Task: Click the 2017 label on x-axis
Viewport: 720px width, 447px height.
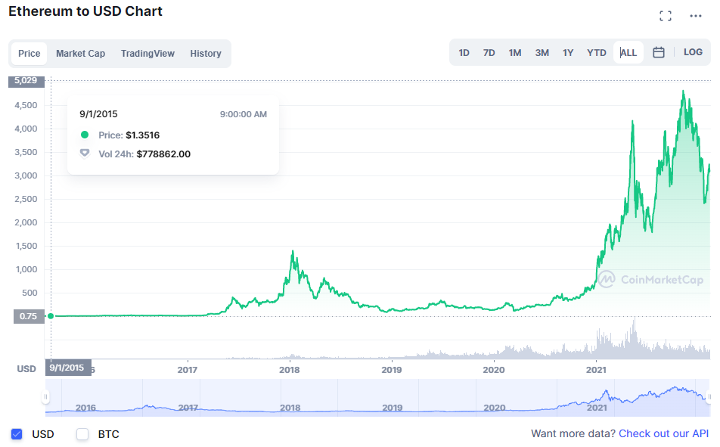Action: click(188, 370)
